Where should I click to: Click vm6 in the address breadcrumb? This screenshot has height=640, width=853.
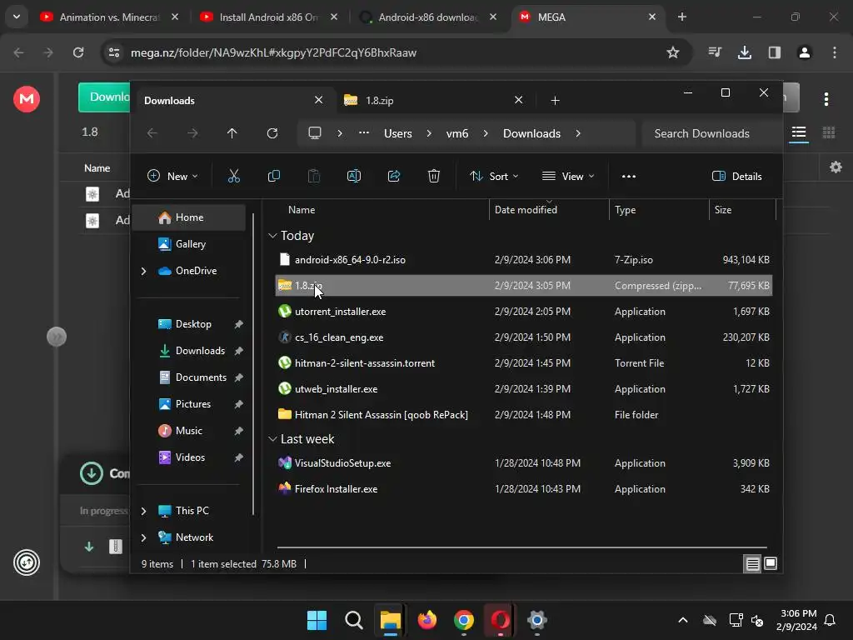(457, 133)
